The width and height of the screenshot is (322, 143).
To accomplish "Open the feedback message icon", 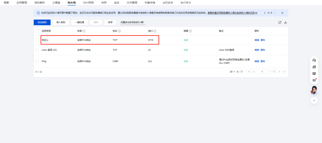I will [x=314, y=80].
